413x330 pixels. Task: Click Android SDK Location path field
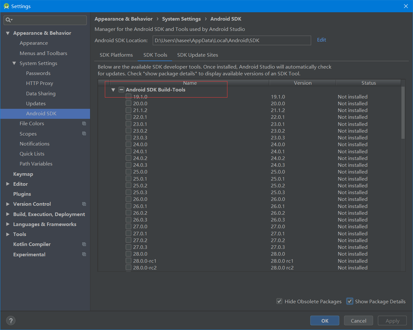point(232,41)
